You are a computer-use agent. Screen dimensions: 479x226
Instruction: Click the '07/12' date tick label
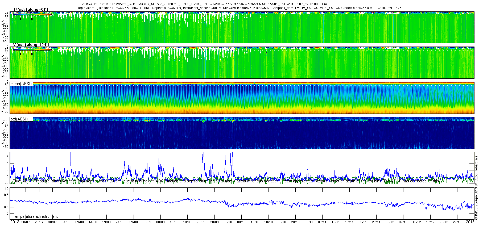[x=403, y=222]
